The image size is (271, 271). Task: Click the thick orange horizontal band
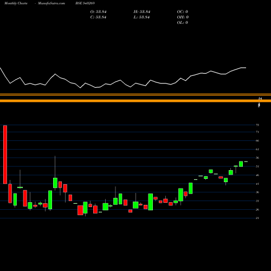pyautogui.click(x=135, y=101)
